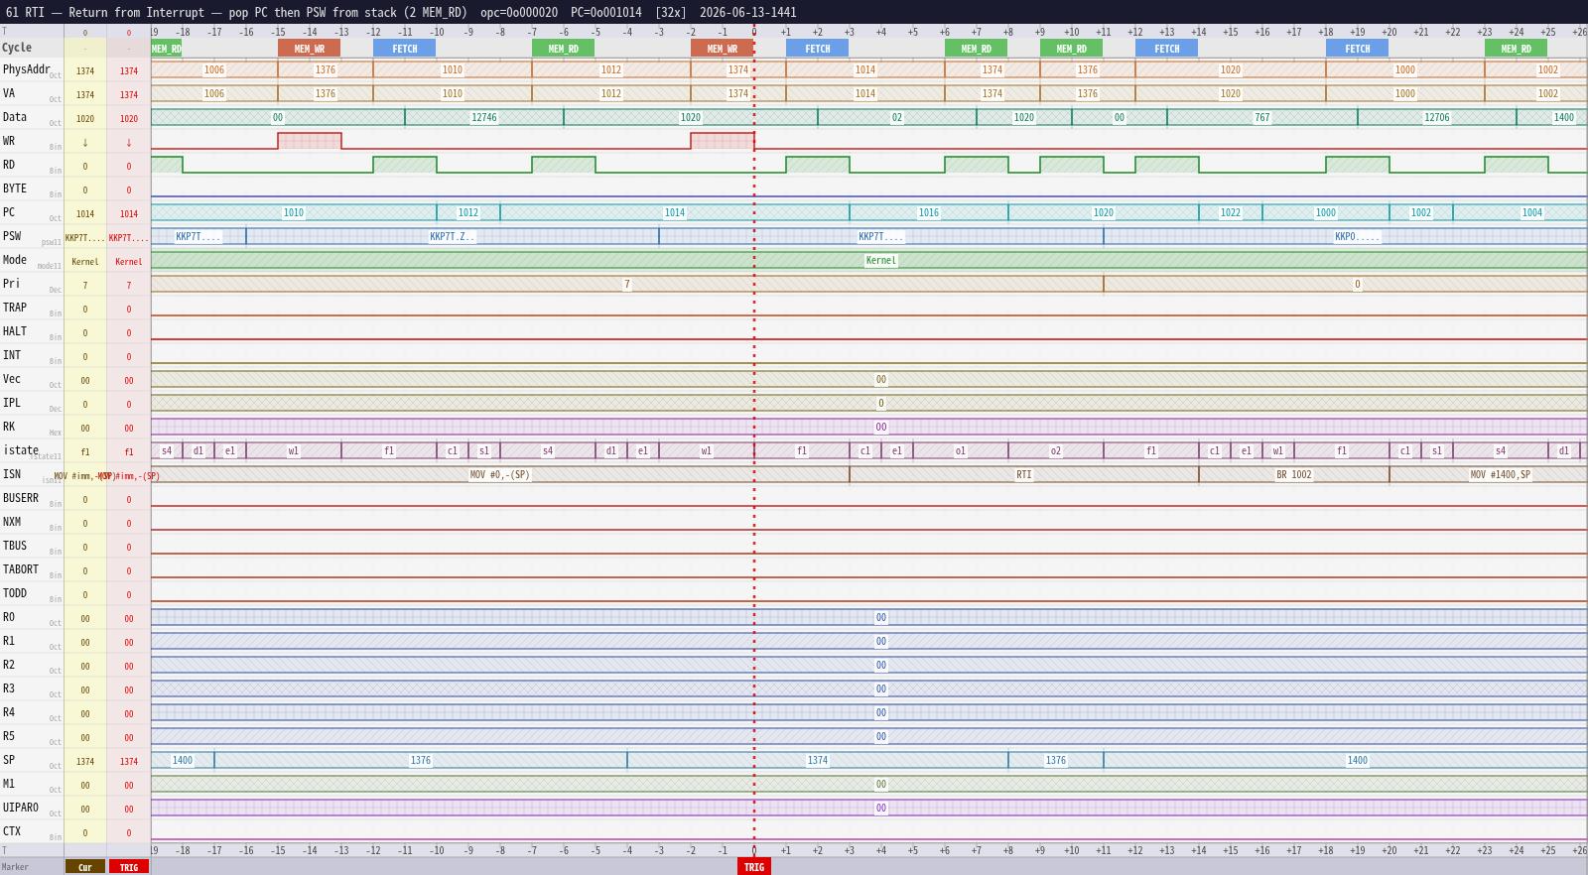1588x875 pixels.
Task: Click the BR 1002 instruction segment
Action: [1294, 475]
